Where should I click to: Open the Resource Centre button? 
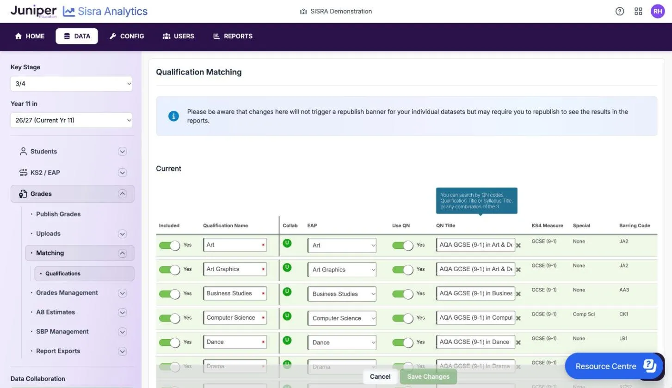[615, 366]
